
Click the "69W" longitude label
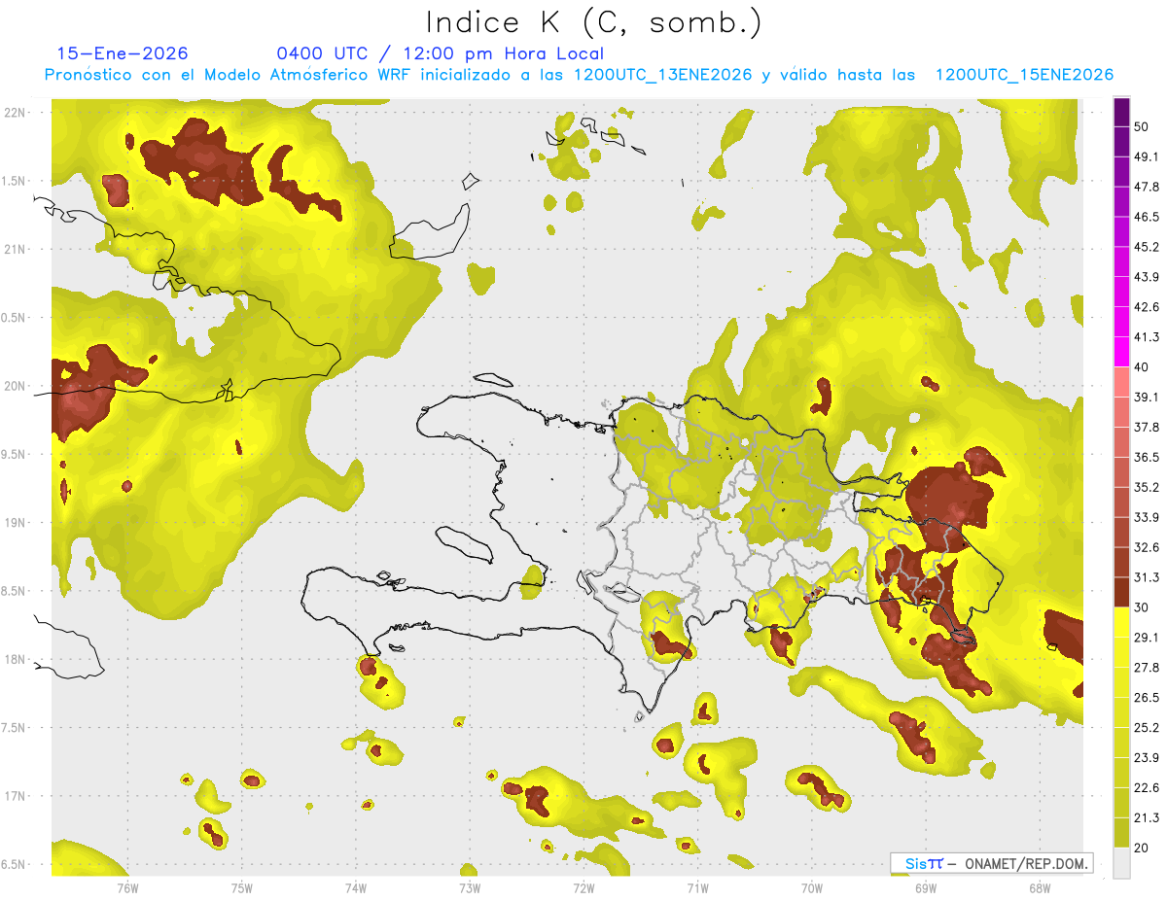(x=925, y=887)
